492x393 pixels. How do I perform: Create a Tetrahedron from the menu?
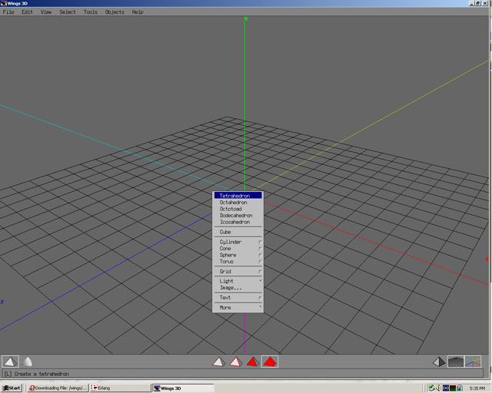pyautogui.click(x=238, y=196)
